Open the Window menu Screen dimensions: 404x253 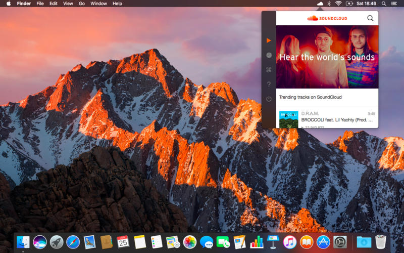pyautogui.click(x=98, y=4)
